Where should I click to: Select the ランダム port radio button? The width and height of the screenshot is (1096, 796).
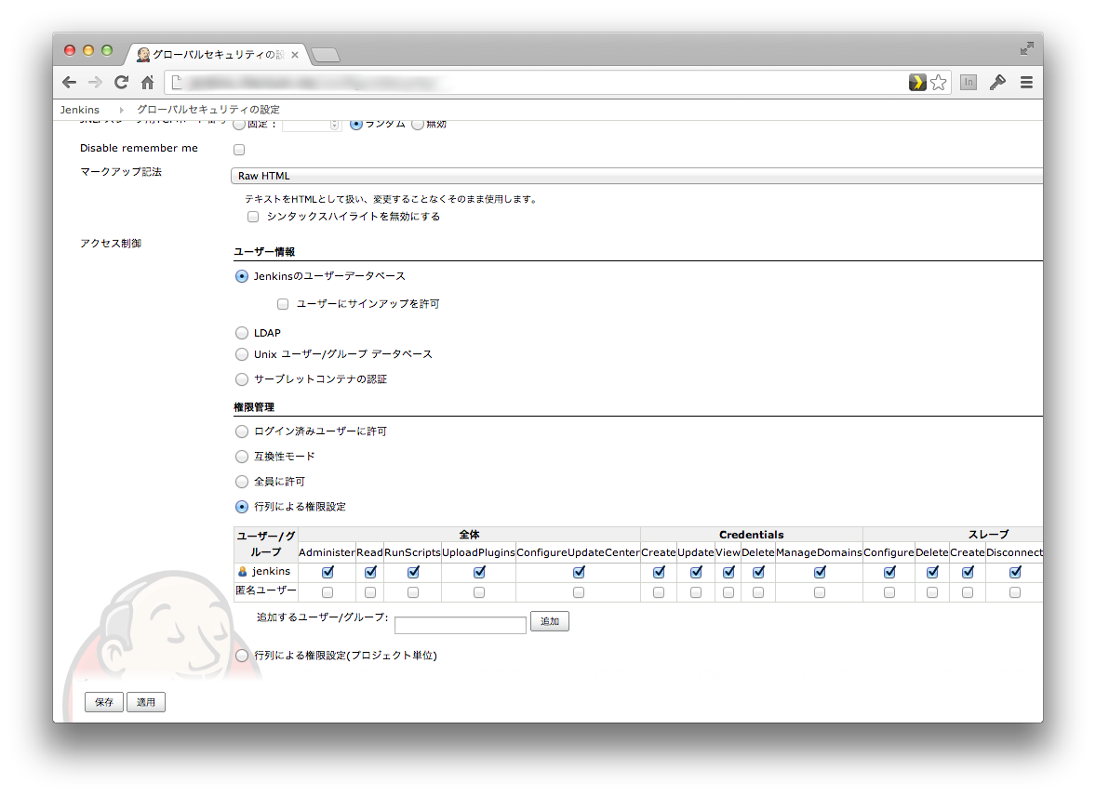point(355,125)
